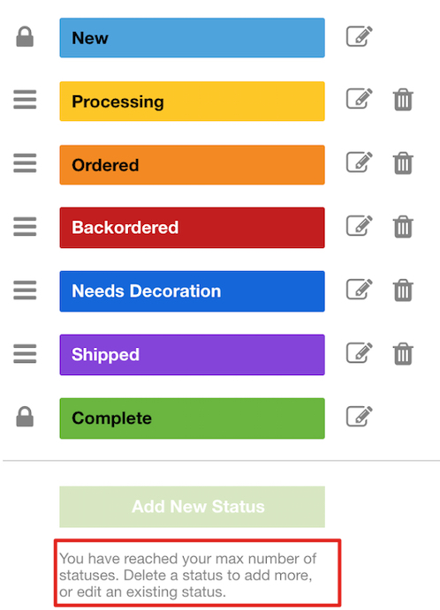
Task: Edit the New status
Action: point(359,36)
